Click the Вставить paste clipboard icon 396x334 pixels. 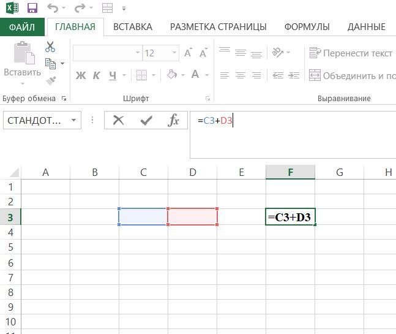coord(24,53)
